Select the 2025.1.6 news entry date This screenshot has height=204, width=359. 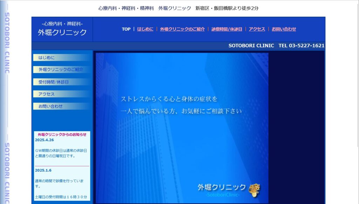(43, 170)
